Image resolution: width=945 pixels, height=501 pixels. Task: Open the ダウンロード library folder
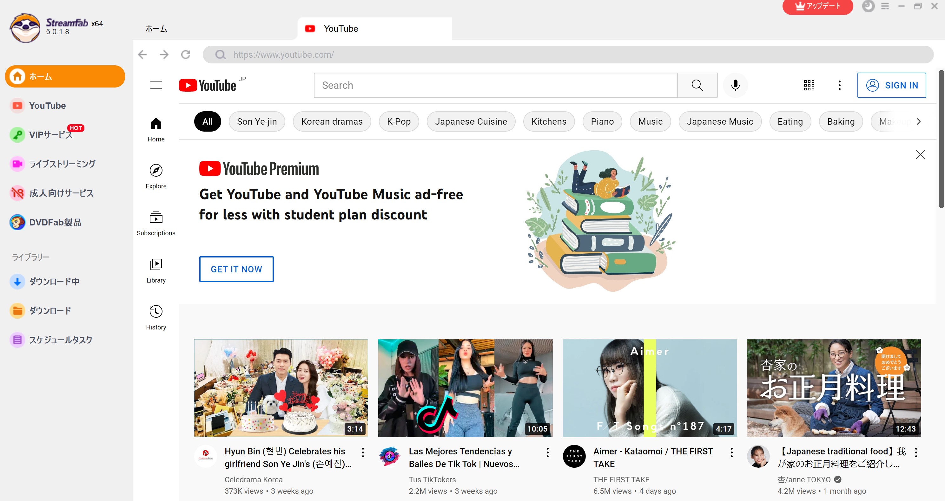(x=40, y=310)
